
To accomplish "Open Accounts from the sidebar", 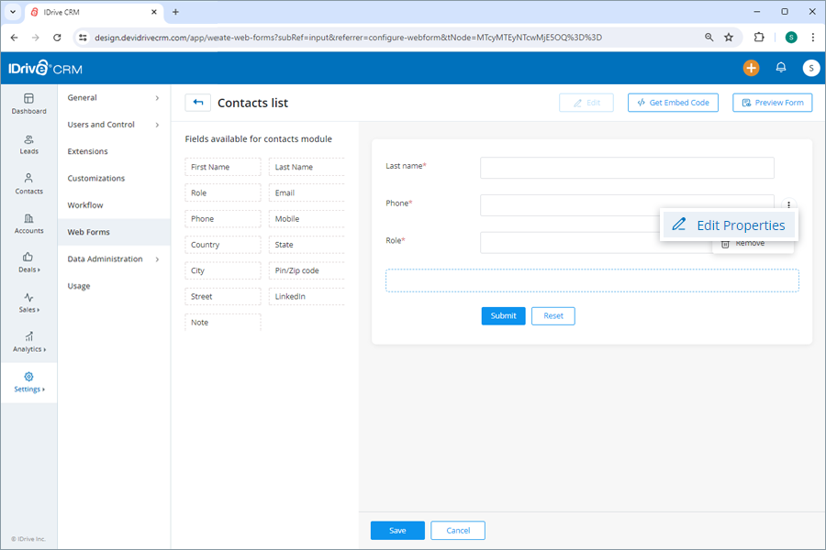I will [x=28, y=225].
